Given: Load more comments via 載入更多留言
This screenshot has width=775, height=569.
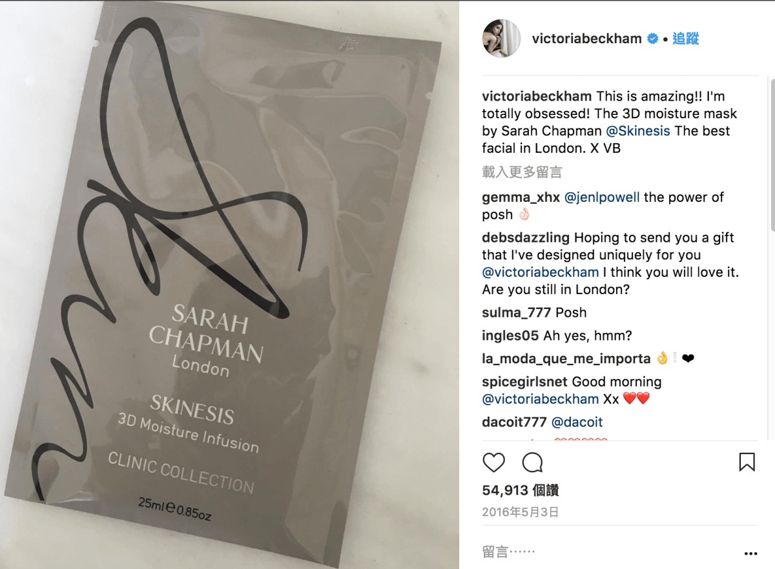Looking at the screenshot, I should pos(522,172).
